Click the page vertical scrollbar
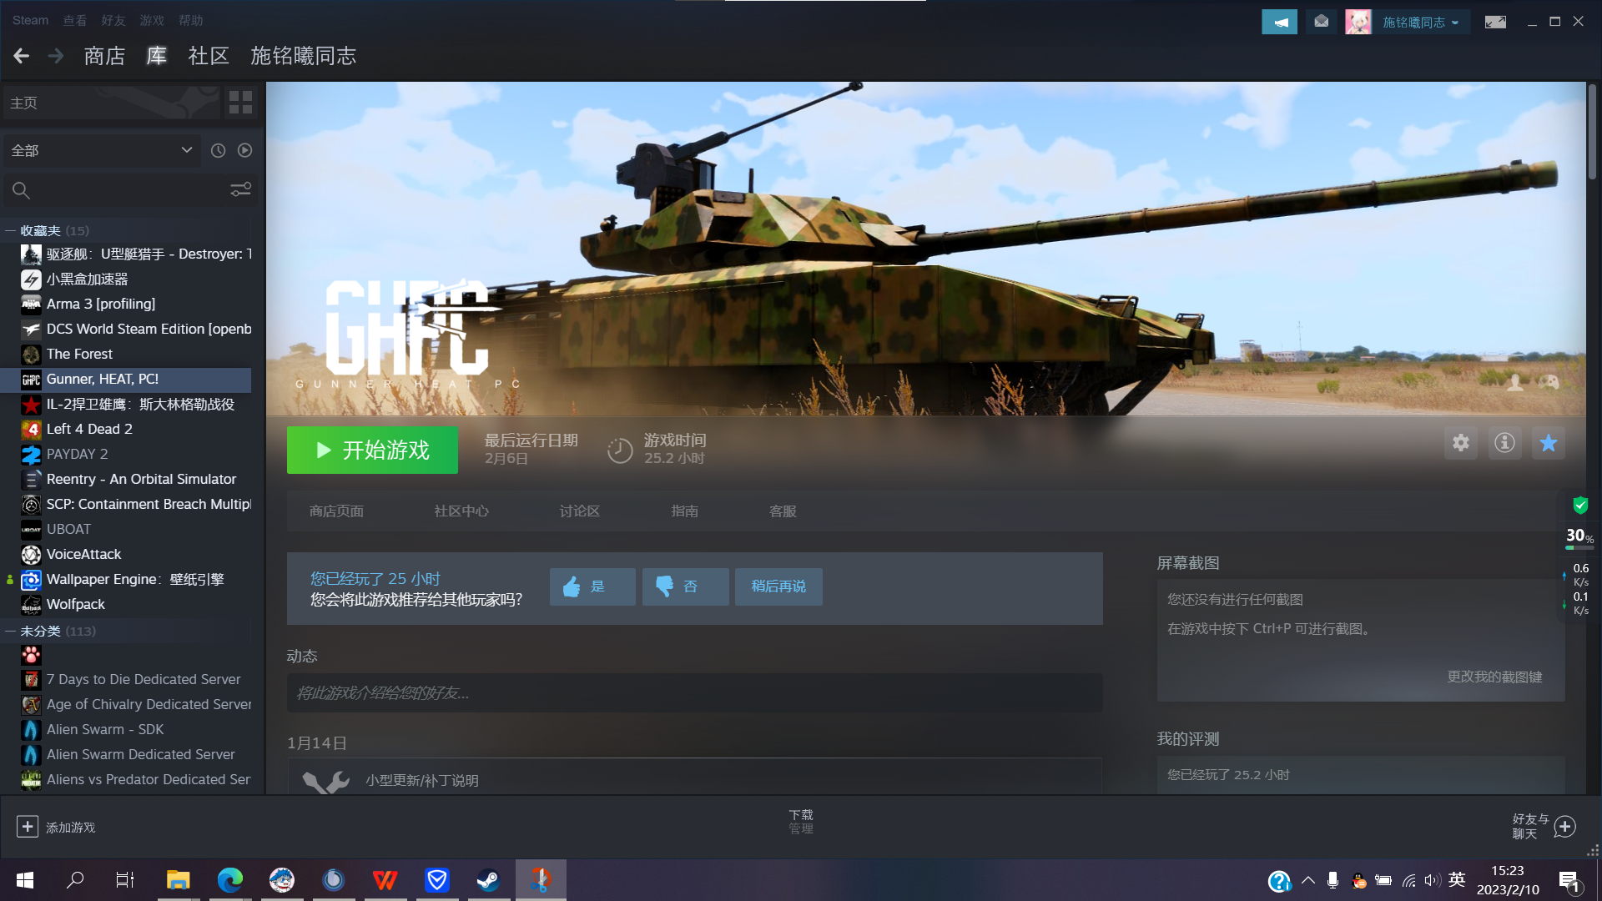The image size is (1602, 901). pos(1592,132)
